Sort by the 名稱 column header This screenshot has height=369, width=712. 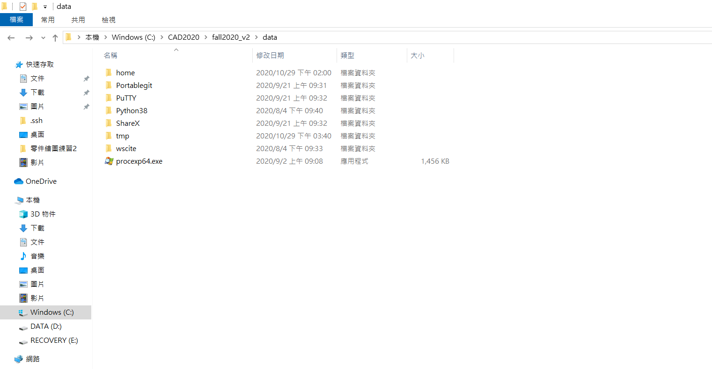[110, 55]
